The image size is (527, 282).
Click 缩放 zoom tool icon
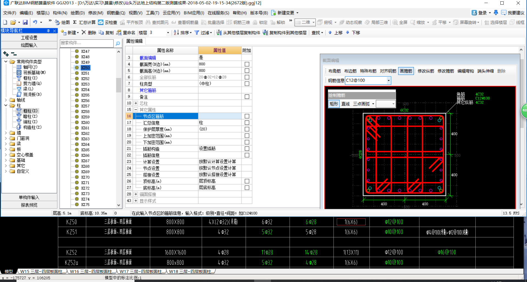(x=413, y=22)
